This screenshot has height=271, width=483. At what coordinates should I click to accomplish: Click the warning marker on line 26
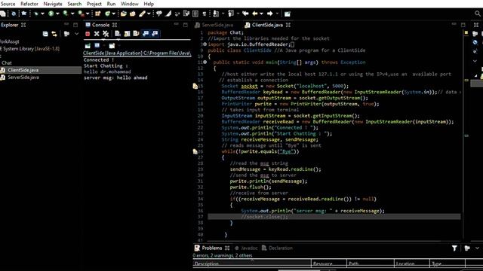(x=195, y=151)
